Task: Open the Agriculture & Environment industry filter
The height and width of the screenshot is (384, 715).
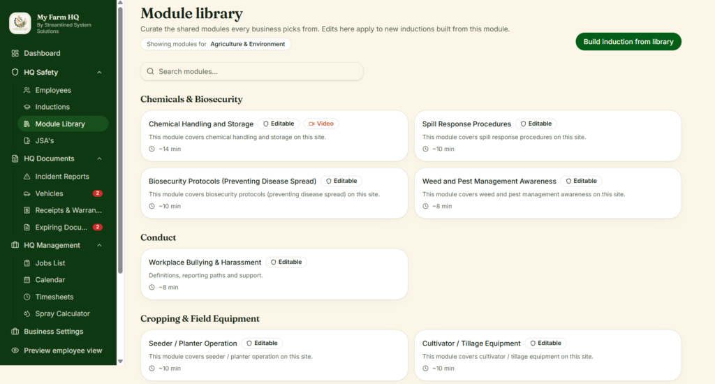Action: coord(216,44)
